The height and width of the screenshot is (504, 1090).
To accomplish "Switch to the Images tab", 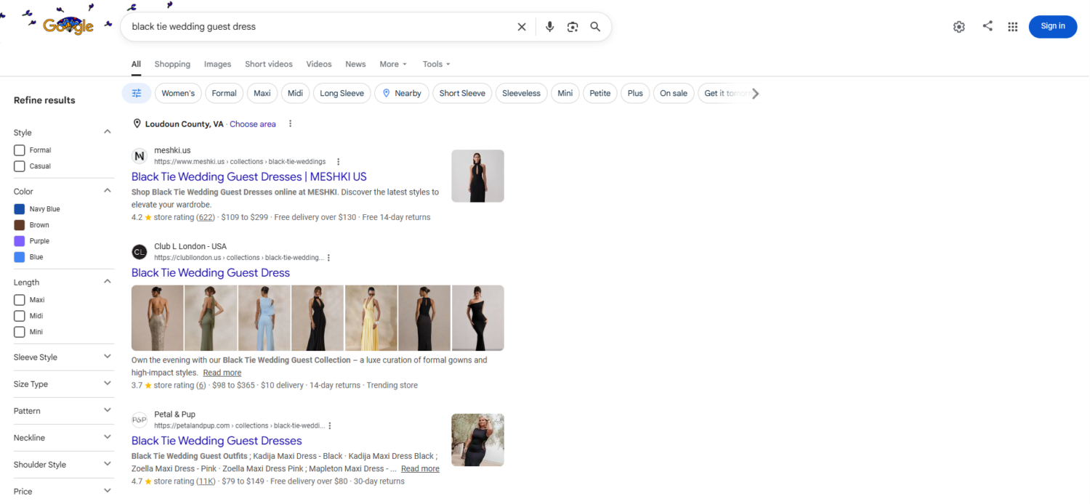I will [x=217, y=64].
